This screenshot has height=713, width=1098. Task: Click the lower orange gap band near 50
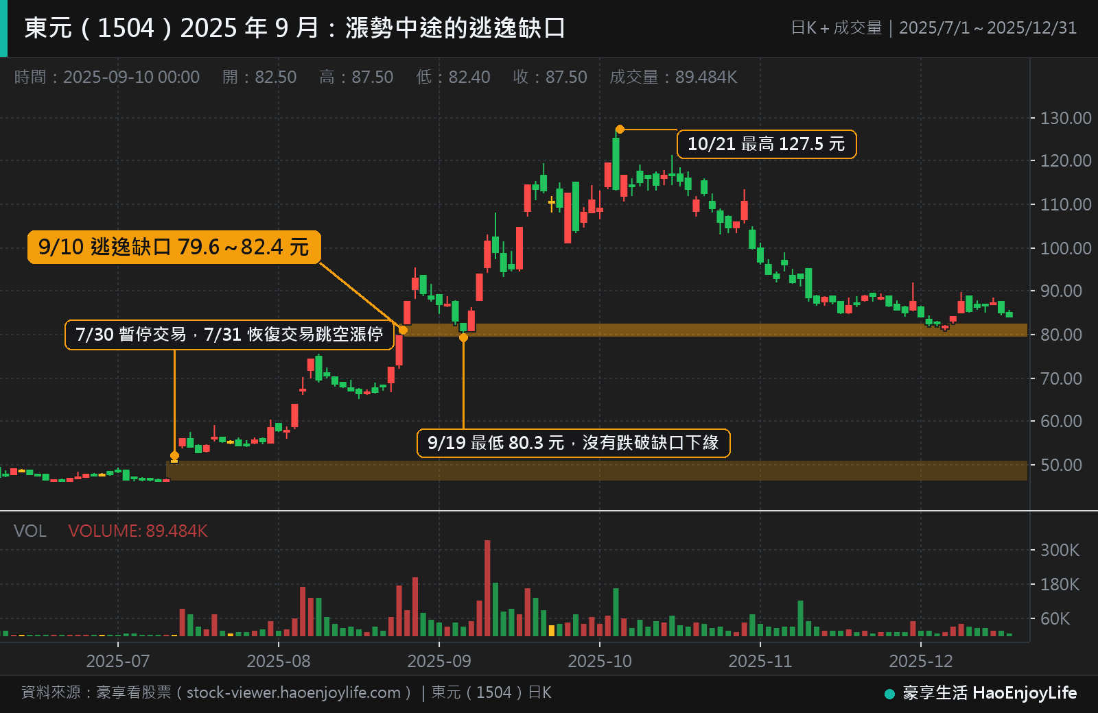pos(596,470)
